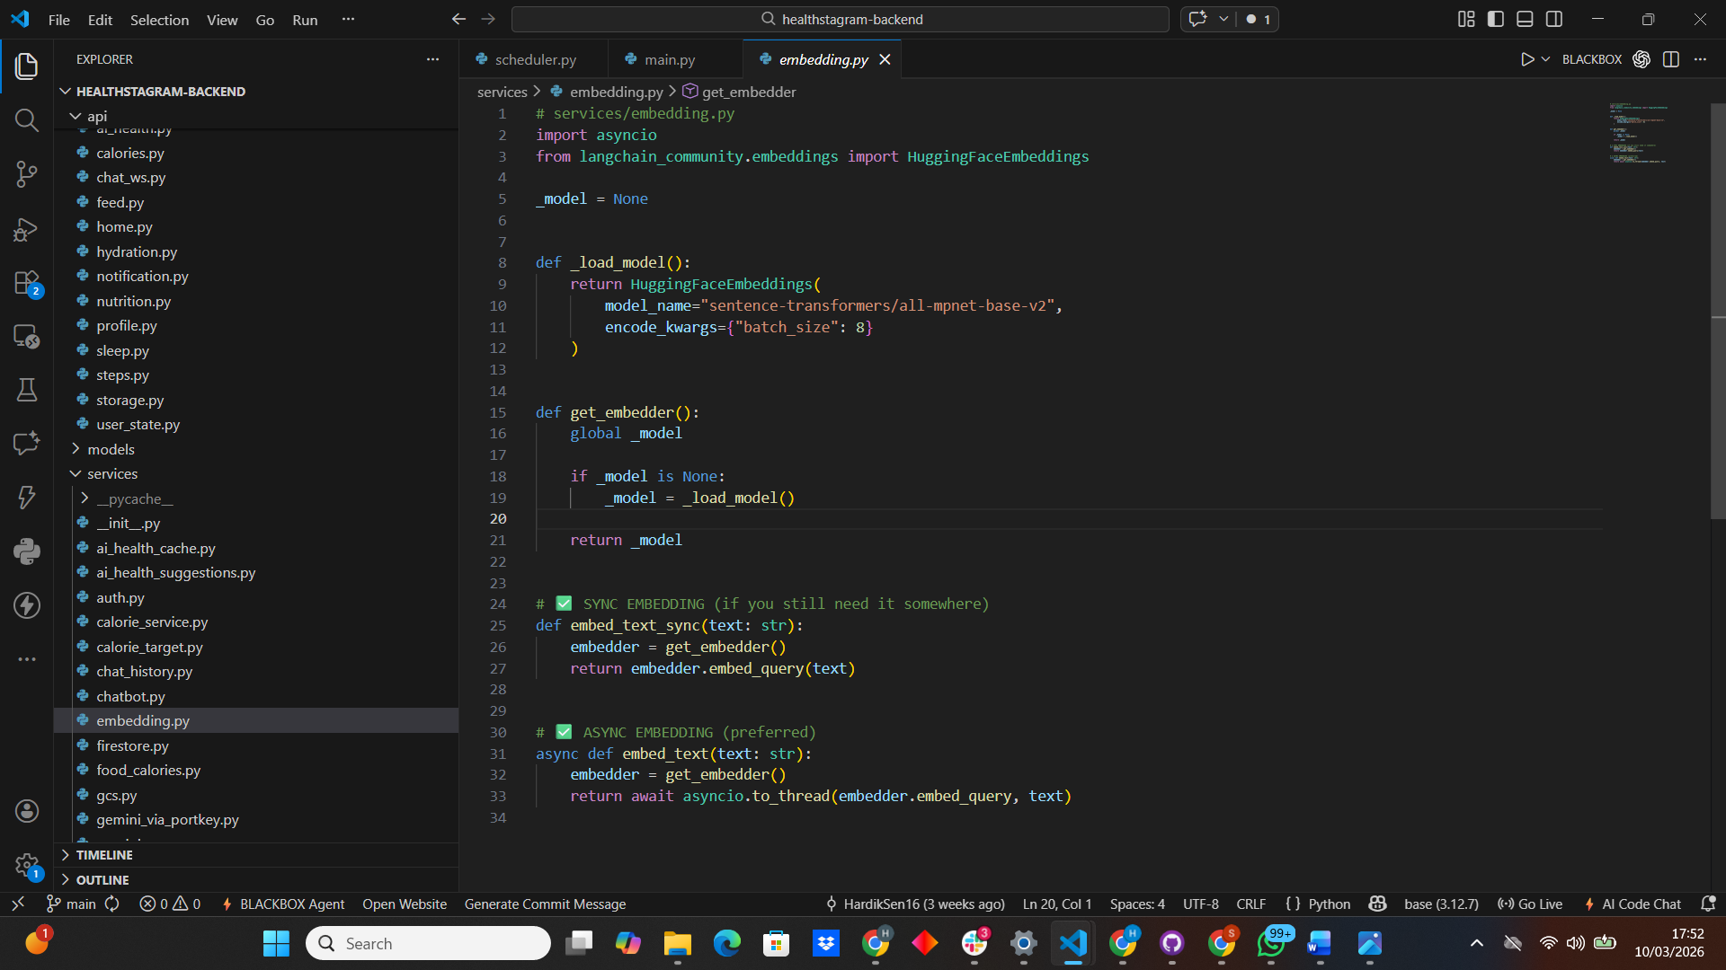Open the Python sidebar panel
The width and height of the screenshot is (1726, 970).
pos(26,551)
